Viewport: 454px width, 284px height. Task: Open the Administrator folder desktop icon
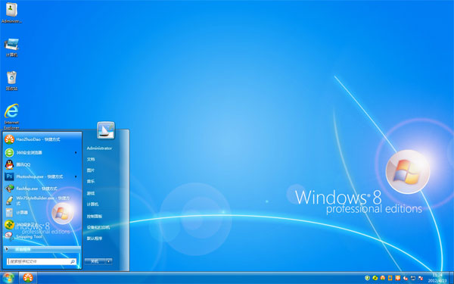[x=11, y=13]
